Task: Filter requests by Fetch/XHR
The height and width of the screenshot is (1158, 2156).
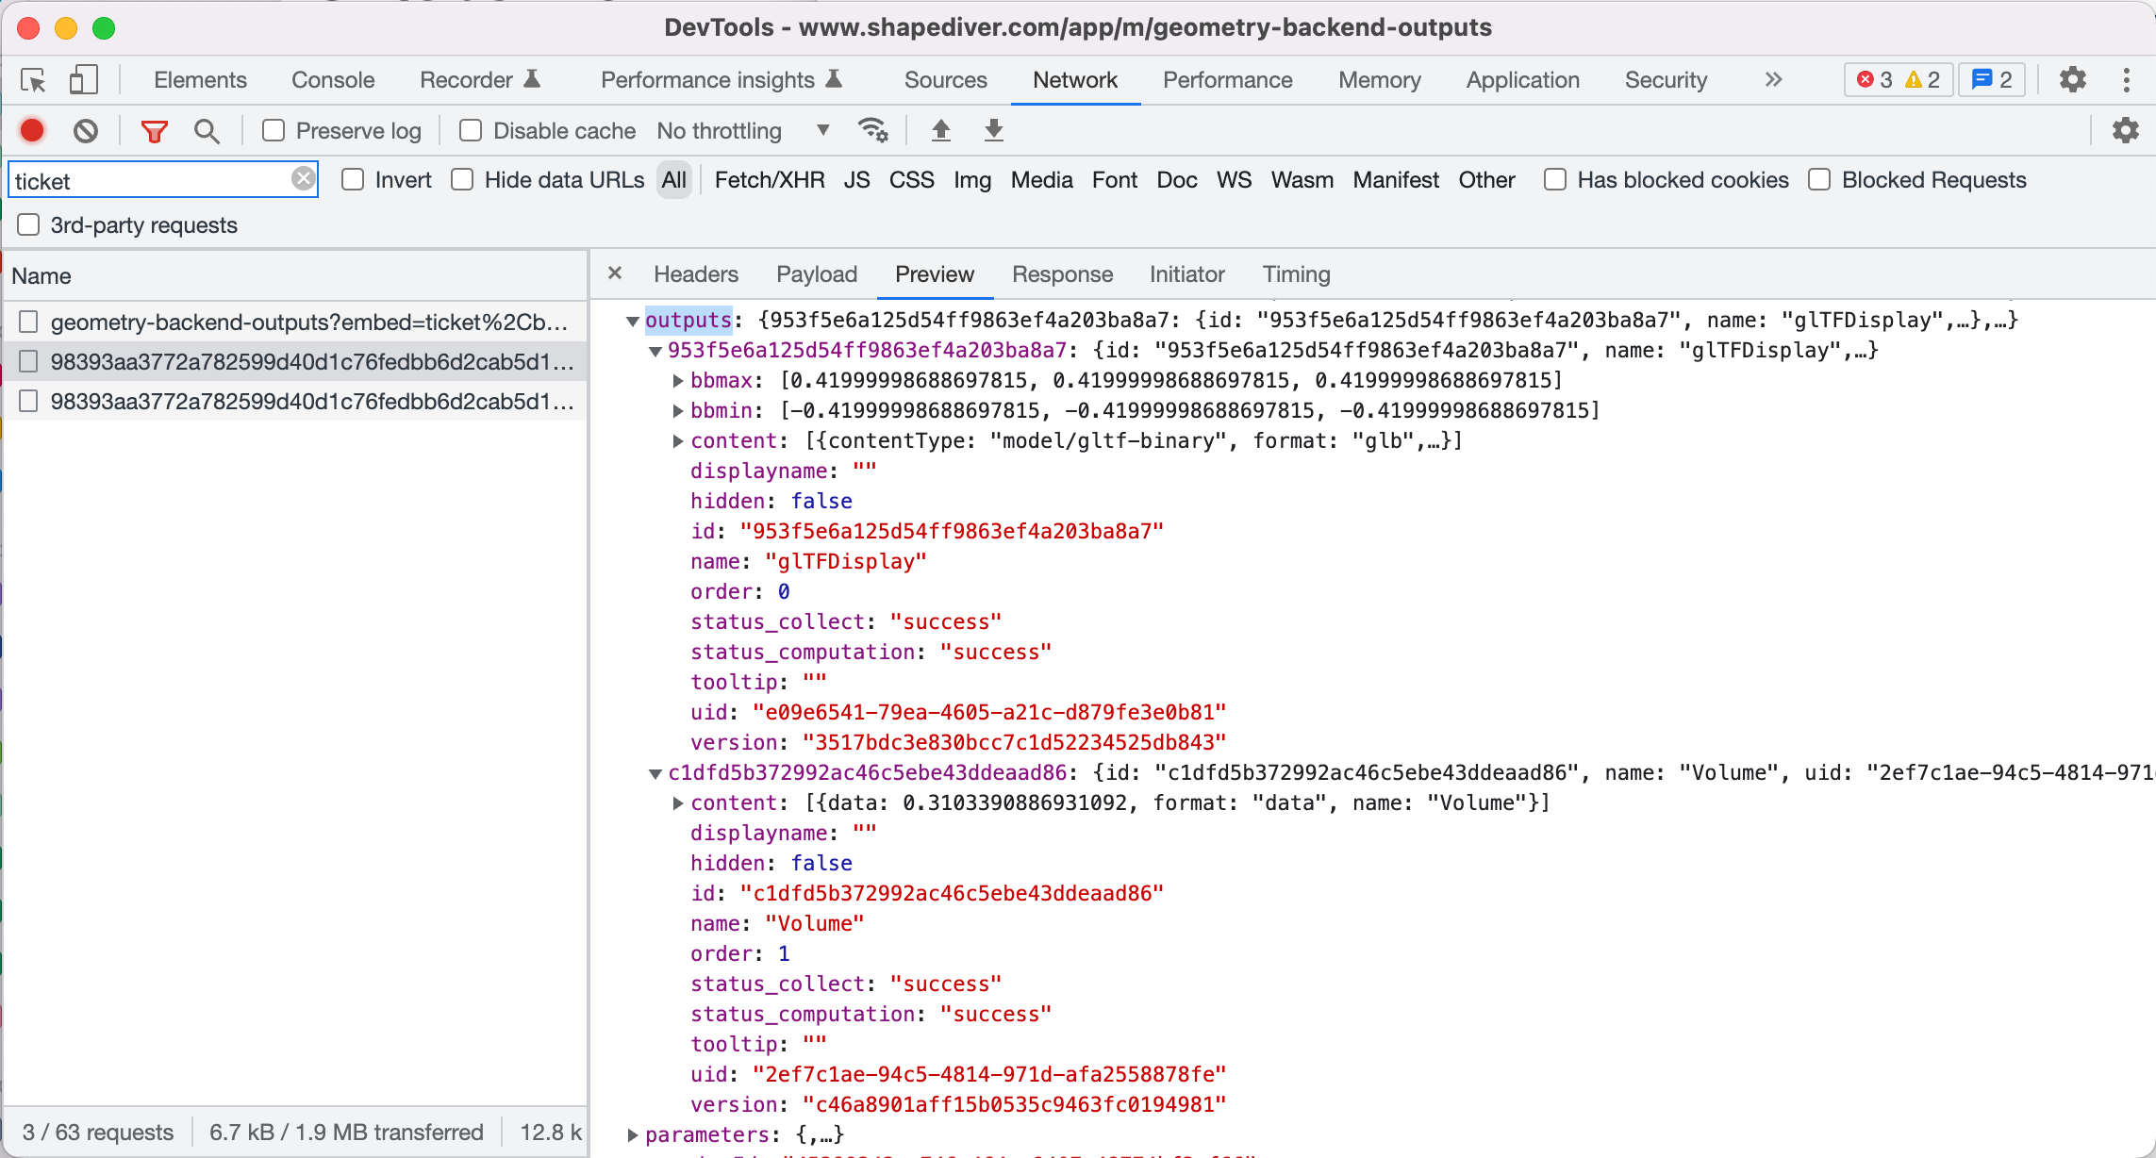Action: coord(769,180)
